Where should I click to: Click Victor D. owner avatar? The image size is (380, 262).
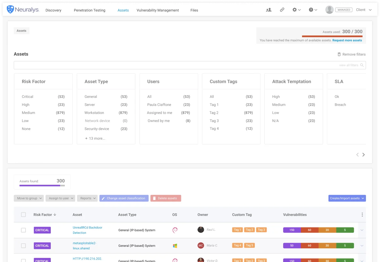[201, 260]
